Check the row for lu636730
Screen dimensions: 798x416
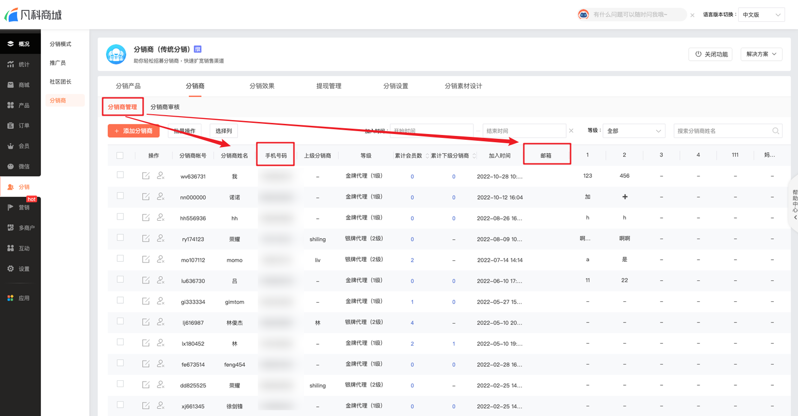[x=120, y=280]
